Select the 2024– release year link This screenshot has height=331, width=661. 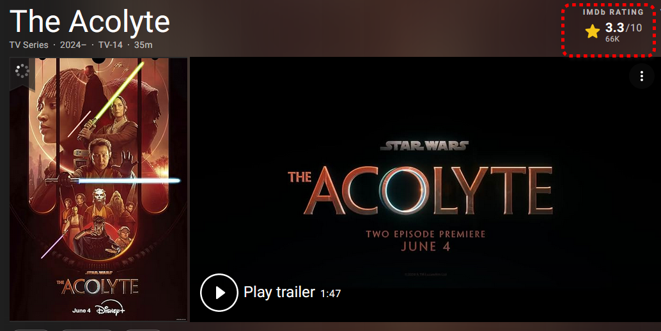pyautogui.click(x=73, y=45)
